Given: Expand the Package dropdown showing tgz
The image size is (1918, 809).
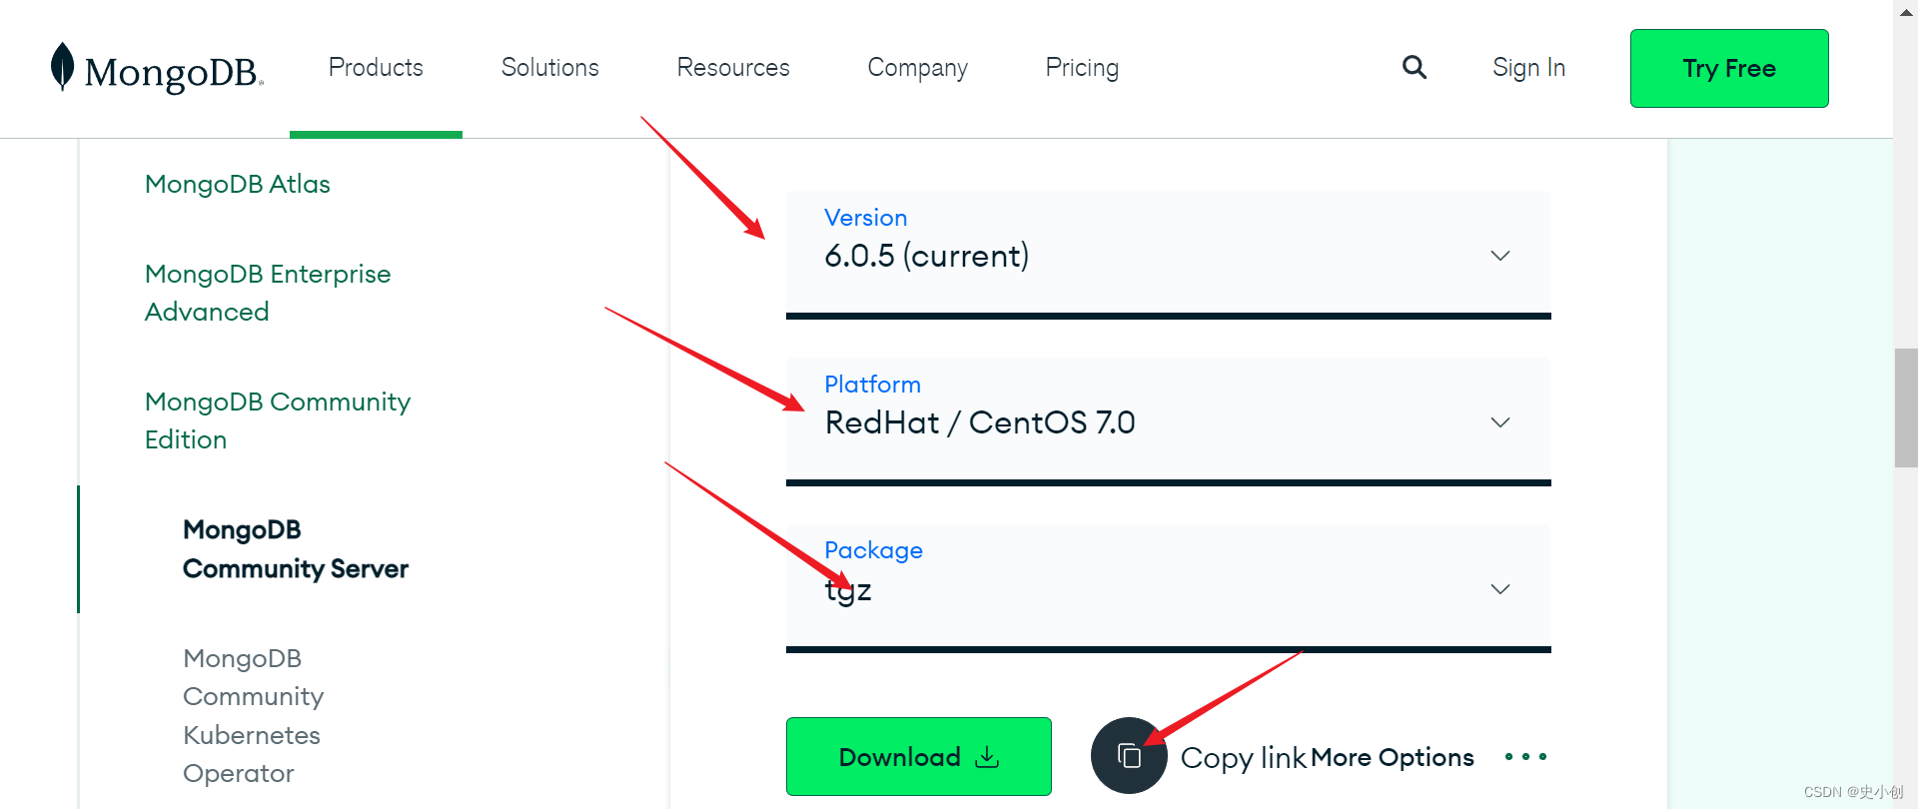Looking at the screenshot, I should click(x=1169, y=588).
